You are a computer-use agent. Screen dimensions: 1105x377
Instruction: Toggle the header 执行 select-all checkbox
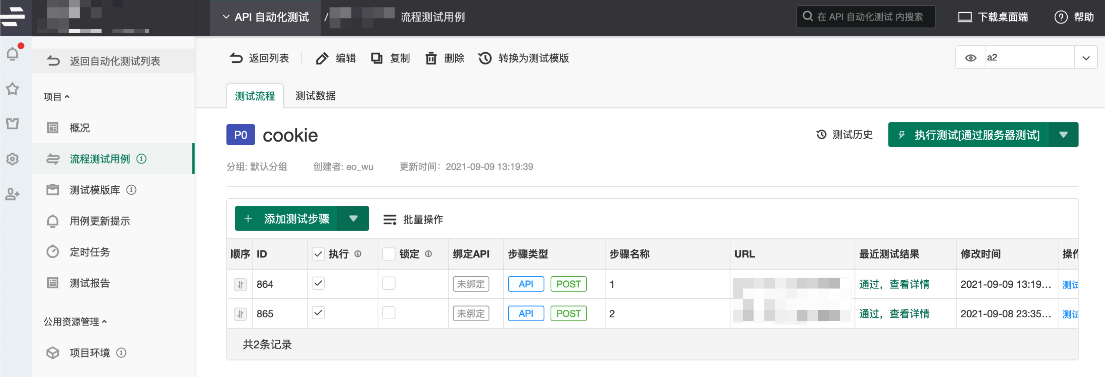click(318, 254)
